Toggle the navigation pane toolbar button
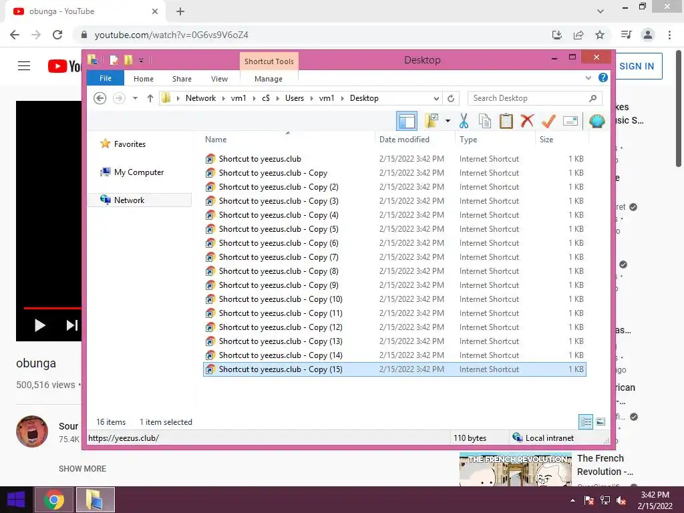This screenshot has height=513, width=684. (x=407, y=121)
